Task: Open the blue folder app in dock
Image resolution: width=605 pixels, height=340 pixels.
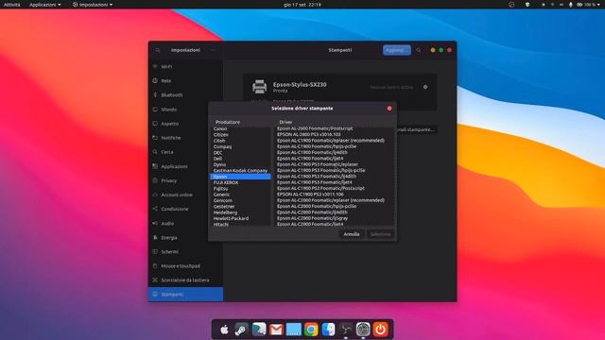Action: tap(294, 330)
